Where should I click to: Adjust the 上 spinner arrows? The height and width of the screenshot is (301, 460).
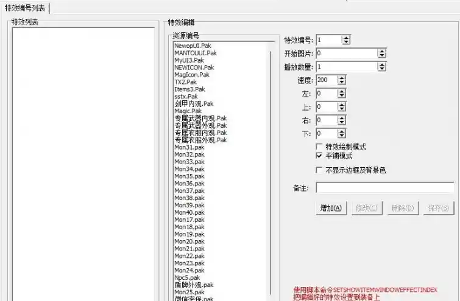[x=341, y=107]
